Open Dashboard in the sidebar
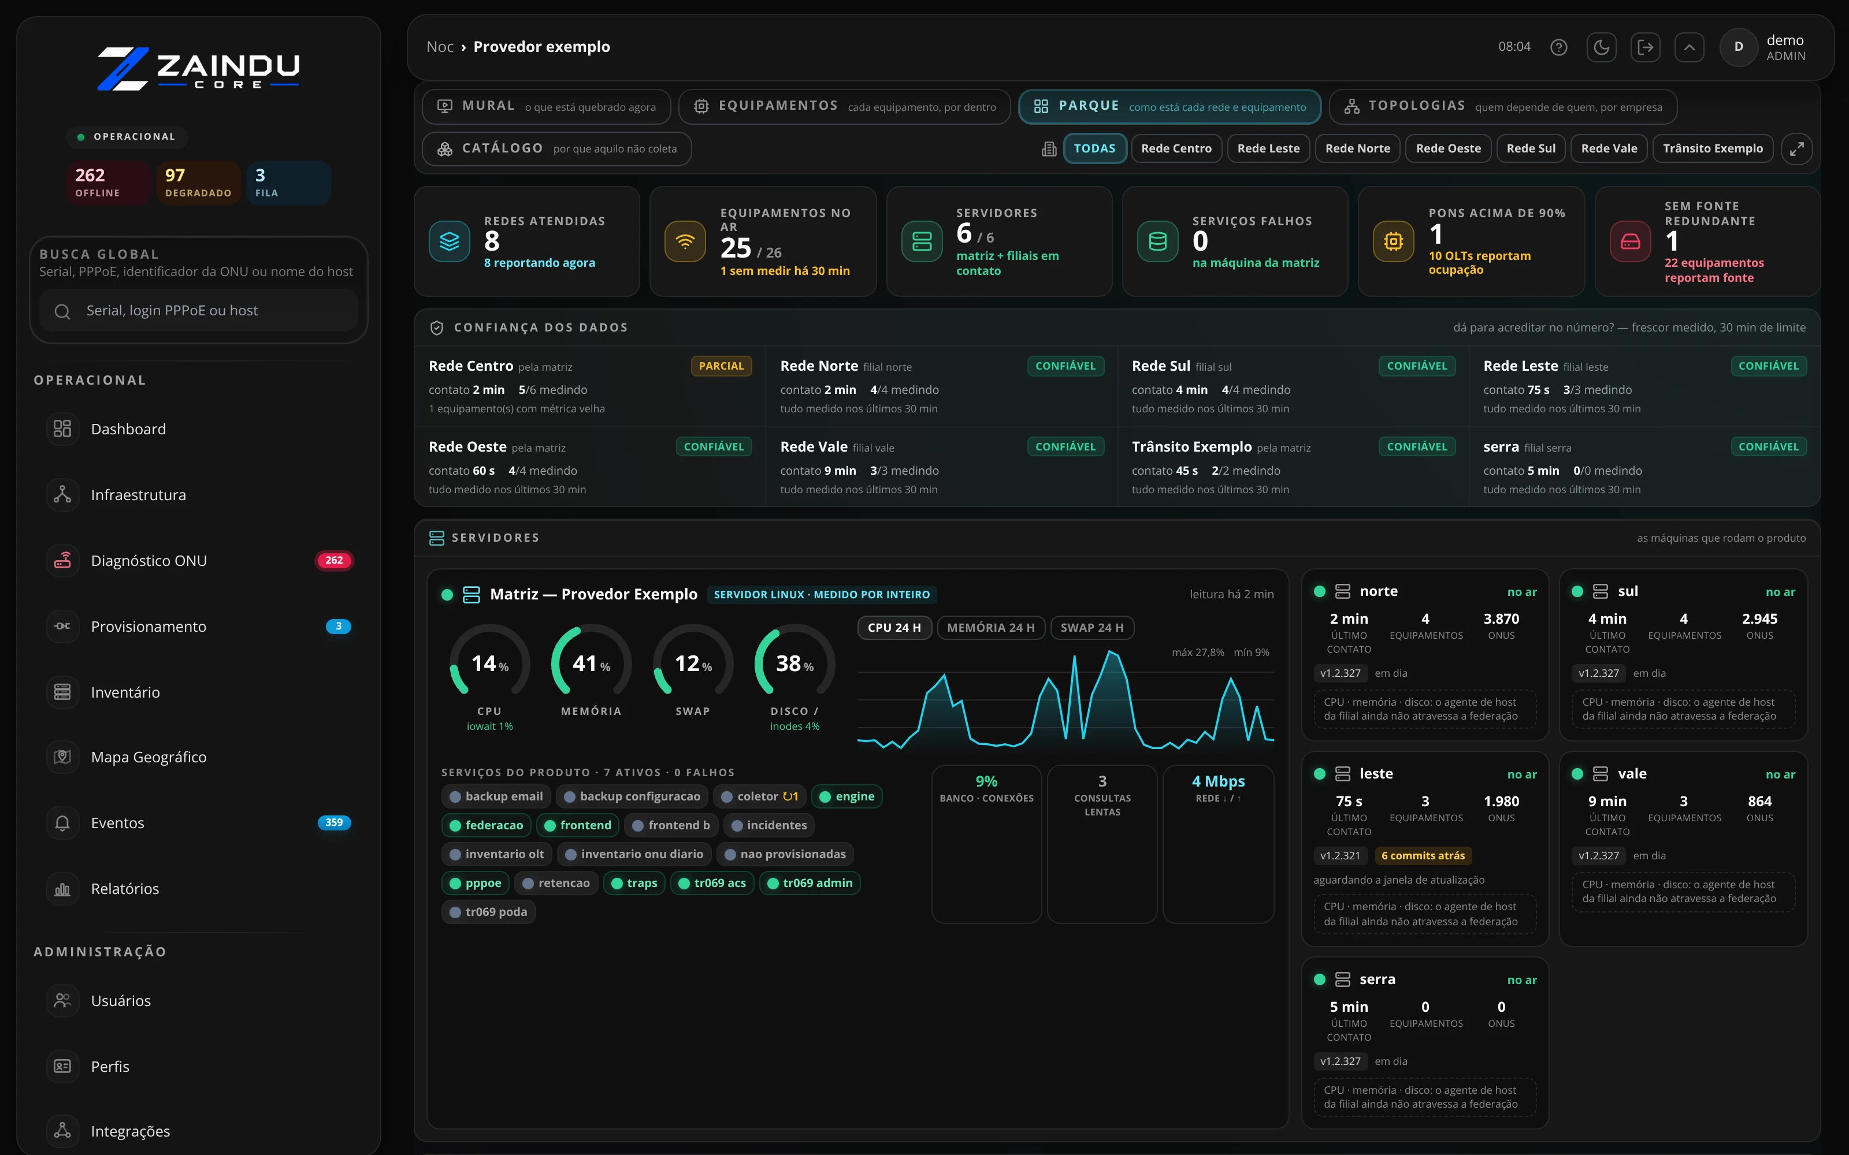The width and height of the screenshot is (1849, 1155). [x=199, y=429]
